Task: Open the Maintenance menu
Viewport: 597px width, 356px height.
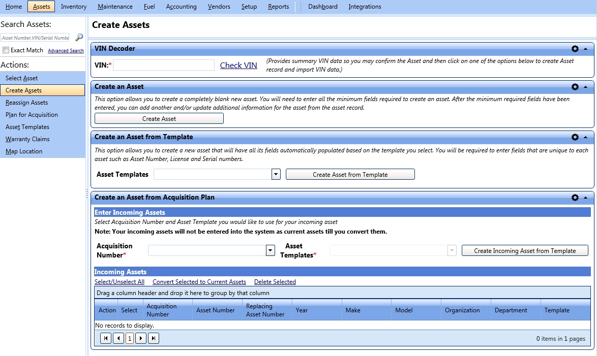Action: (x=115, y=7)
